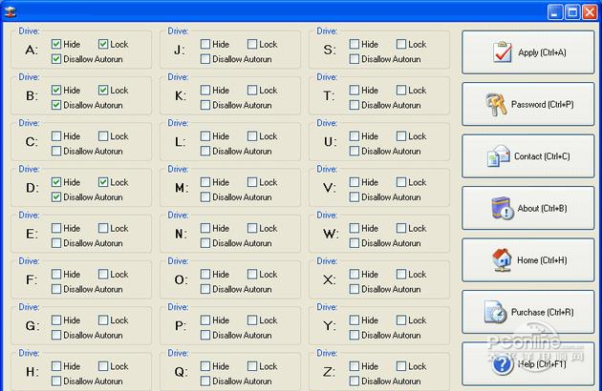Check Disallow Autorun for drive W:

coord(354,243)
